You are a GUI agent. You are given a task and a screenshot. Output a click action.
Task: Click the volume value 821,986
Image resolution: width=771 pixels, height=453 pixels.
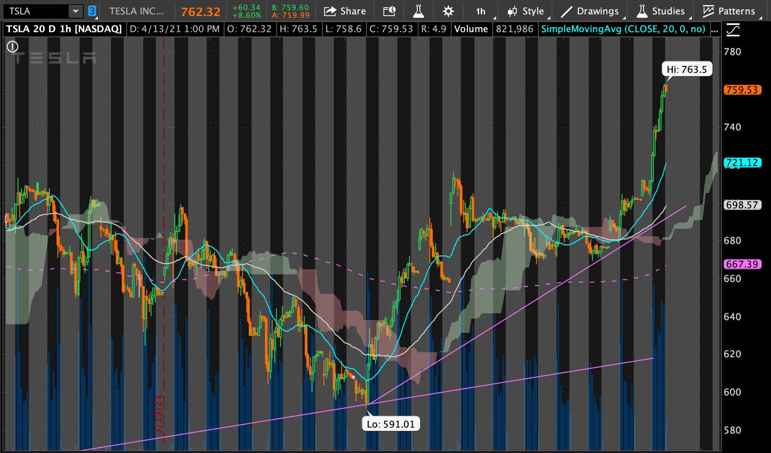515,29
